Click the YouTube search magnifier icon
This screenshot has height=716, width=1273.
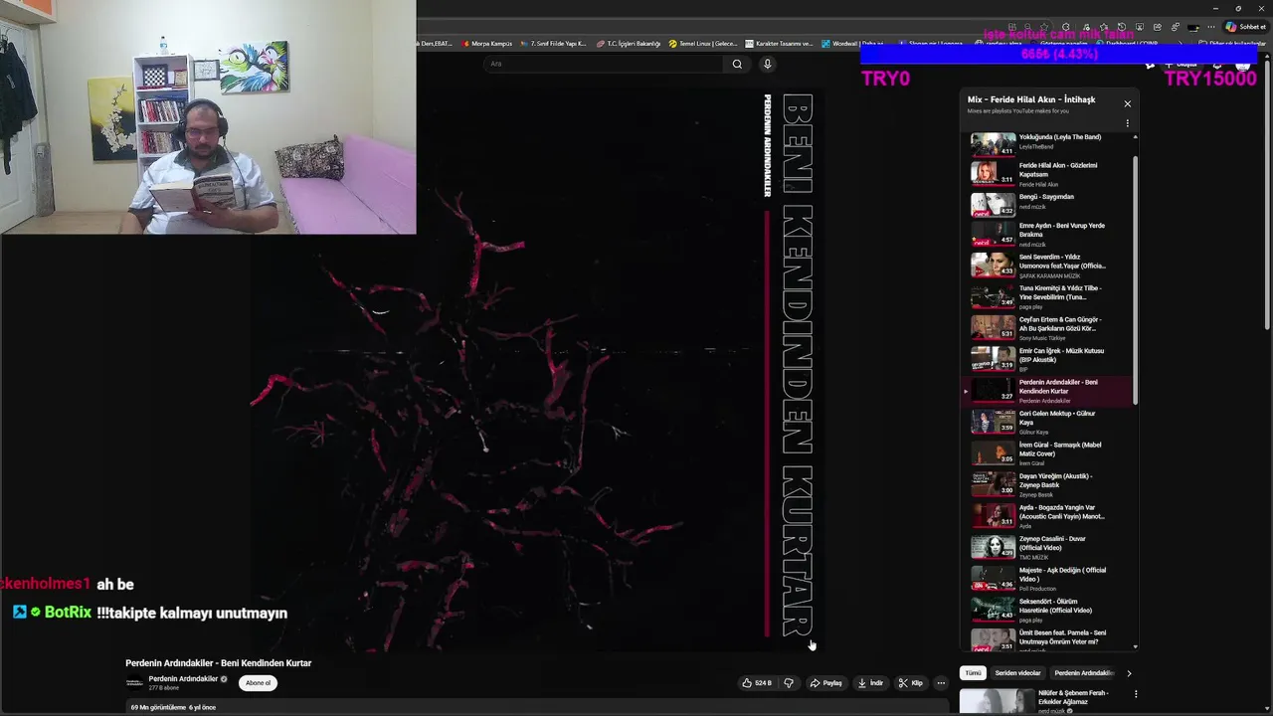pyautogui.click(x=737, y=64)
